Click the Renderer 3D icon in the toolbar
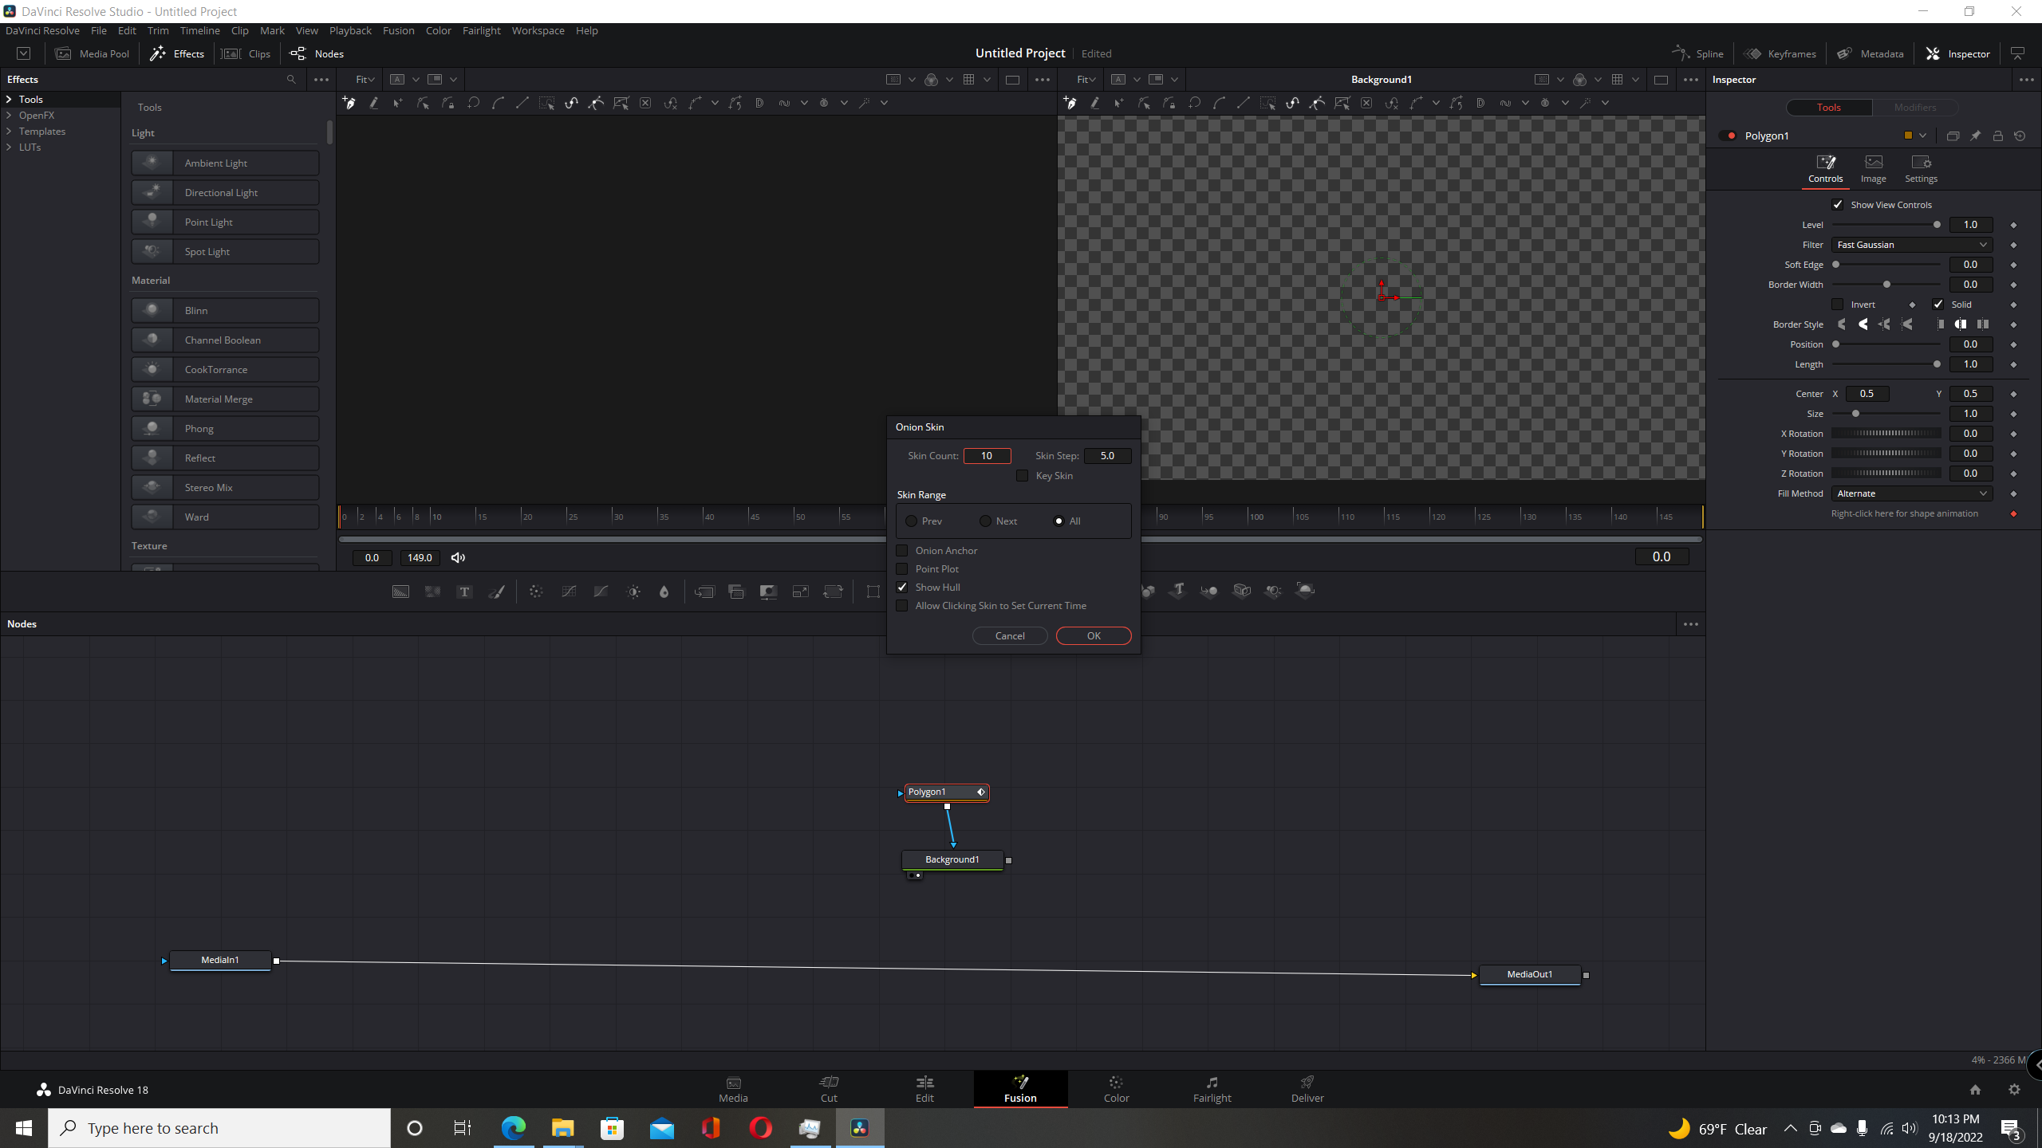Image resolution: width=2042 pixels, height=1148 pixels. (x=1305, y=590)
